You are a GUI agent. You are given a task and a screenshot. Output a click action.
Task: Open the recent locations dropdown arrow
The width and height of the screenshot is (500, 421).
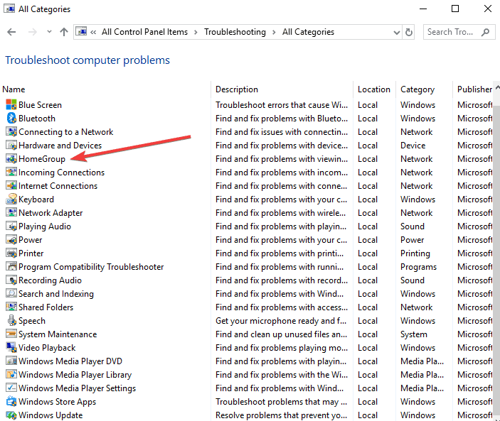[x=49, y=32]
